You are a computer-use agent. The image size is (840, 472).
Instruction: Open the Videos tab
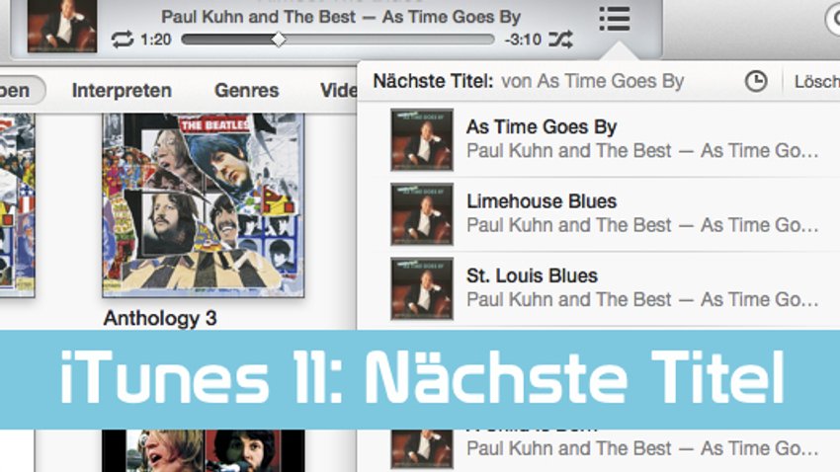coord(339,91)
